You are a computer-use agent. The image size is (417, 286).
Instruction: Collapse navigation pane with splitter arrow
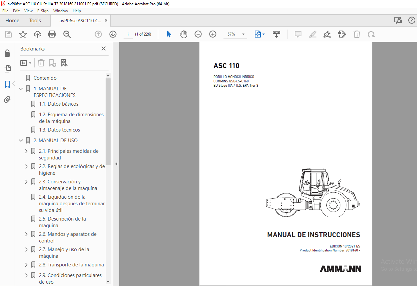[116, 164]
